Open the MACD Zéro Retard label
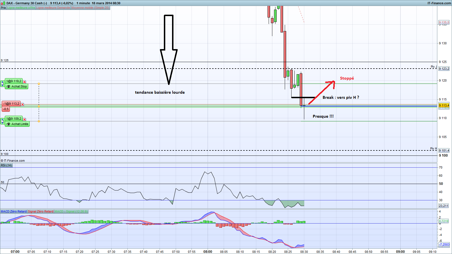 click(x=14, y=211)
